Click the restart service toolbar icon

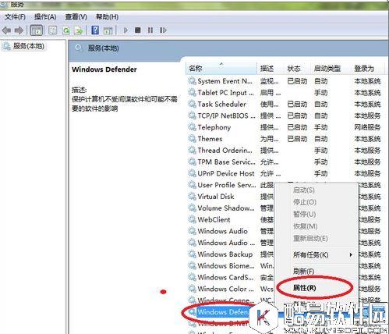[163, 30]
